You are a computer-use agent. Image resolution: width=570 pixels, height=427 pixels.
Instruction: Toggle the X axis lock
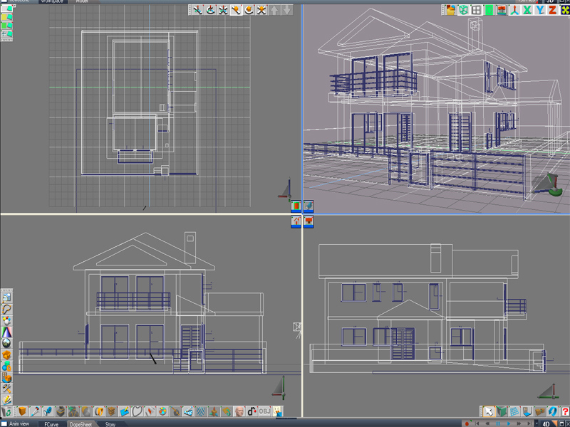tap(527, 10)
